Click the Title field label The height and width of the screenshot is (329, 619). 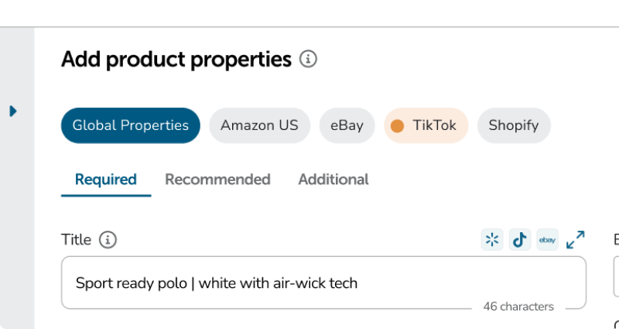(x=76, y=240)
